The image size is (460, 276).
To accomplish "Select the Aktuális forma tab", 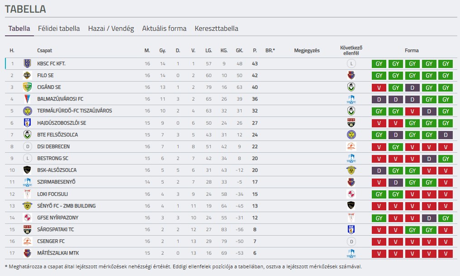I will [x=164, y=29].
